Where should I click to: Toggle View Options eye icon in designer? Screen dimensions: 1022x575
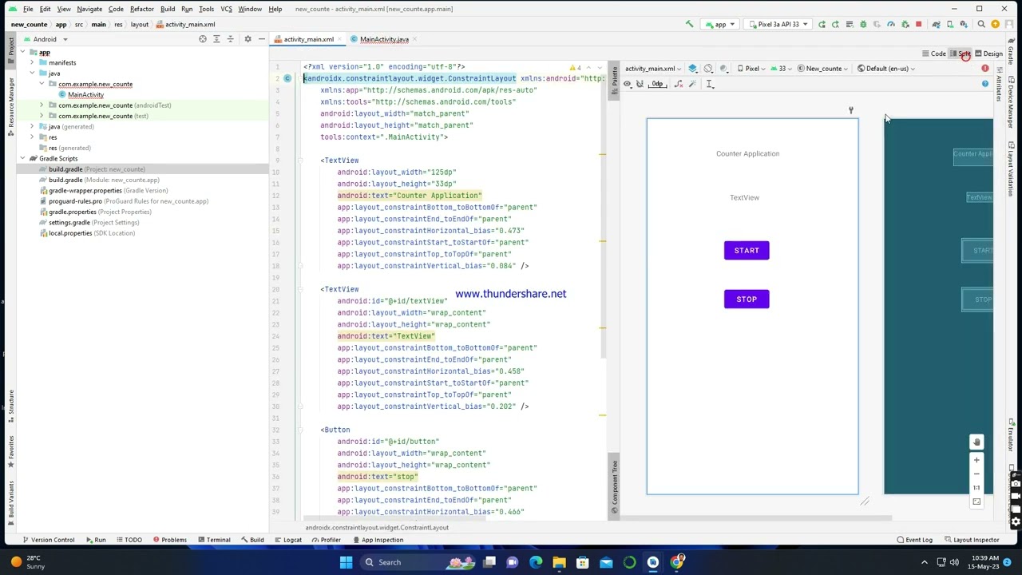tap(628, 84)
